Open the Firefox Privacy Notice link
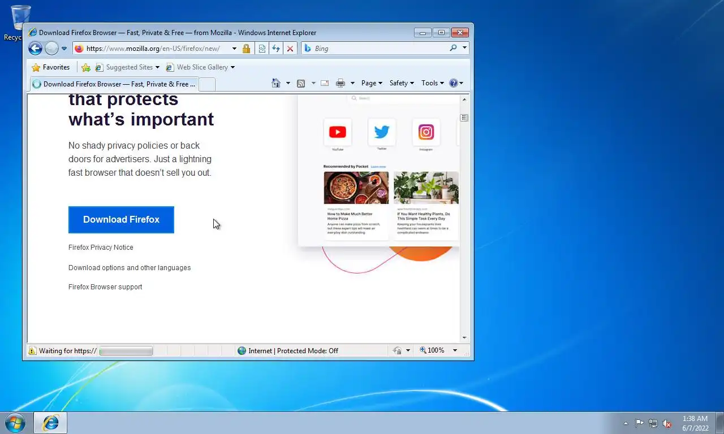This screenshot has height=434, width=724. (101, 248)
